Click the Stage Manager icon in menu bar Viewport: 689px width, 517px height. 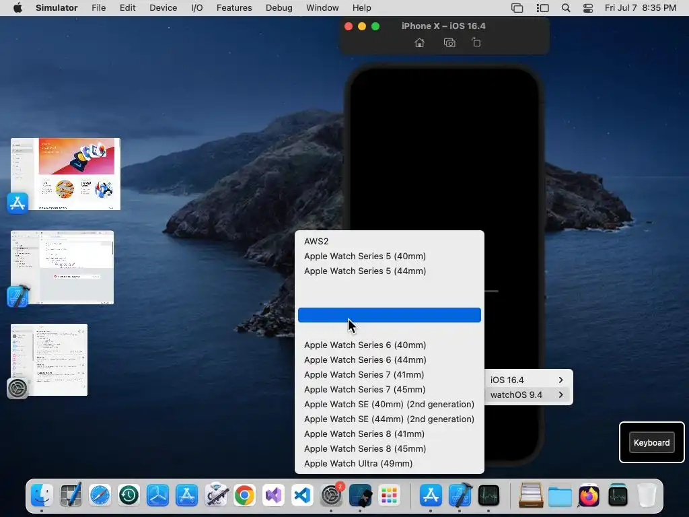tap(543, 8)
